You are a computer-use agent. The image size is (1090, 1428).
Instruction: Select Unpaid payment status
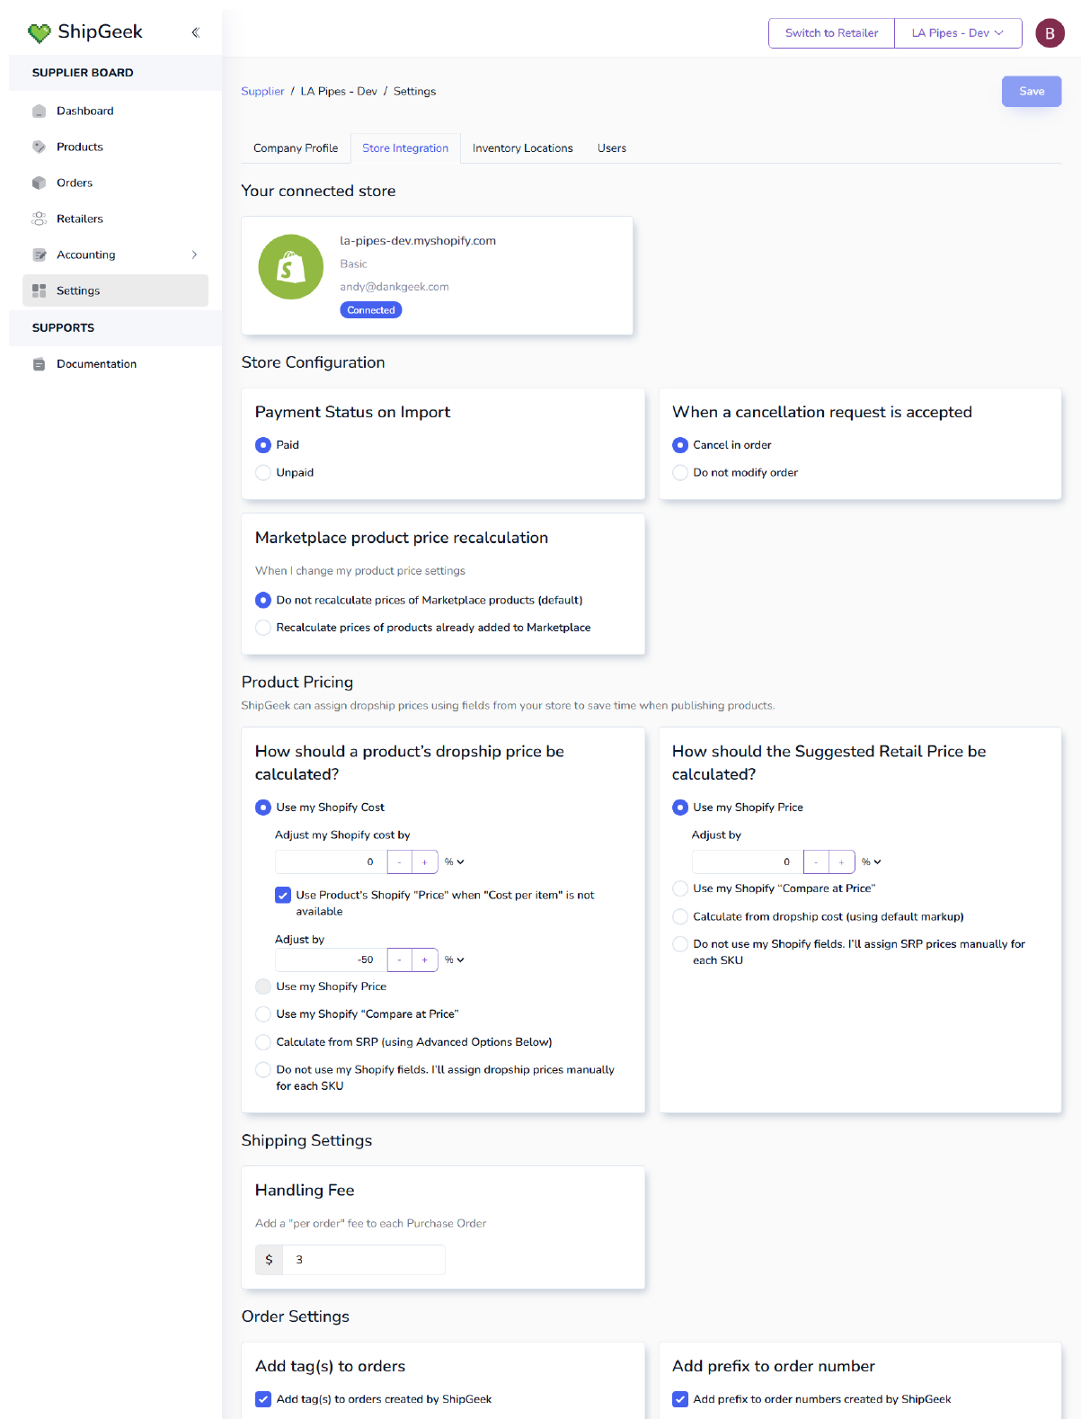[x=263, y=472]
